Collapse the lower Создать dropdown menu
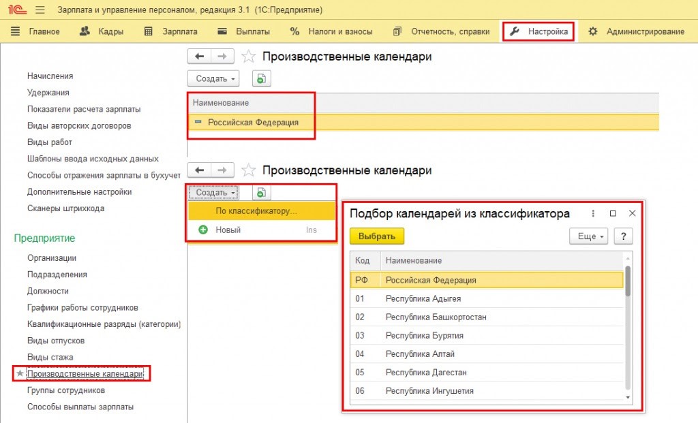This screenshot has height=423, width=698. [213, 193]
